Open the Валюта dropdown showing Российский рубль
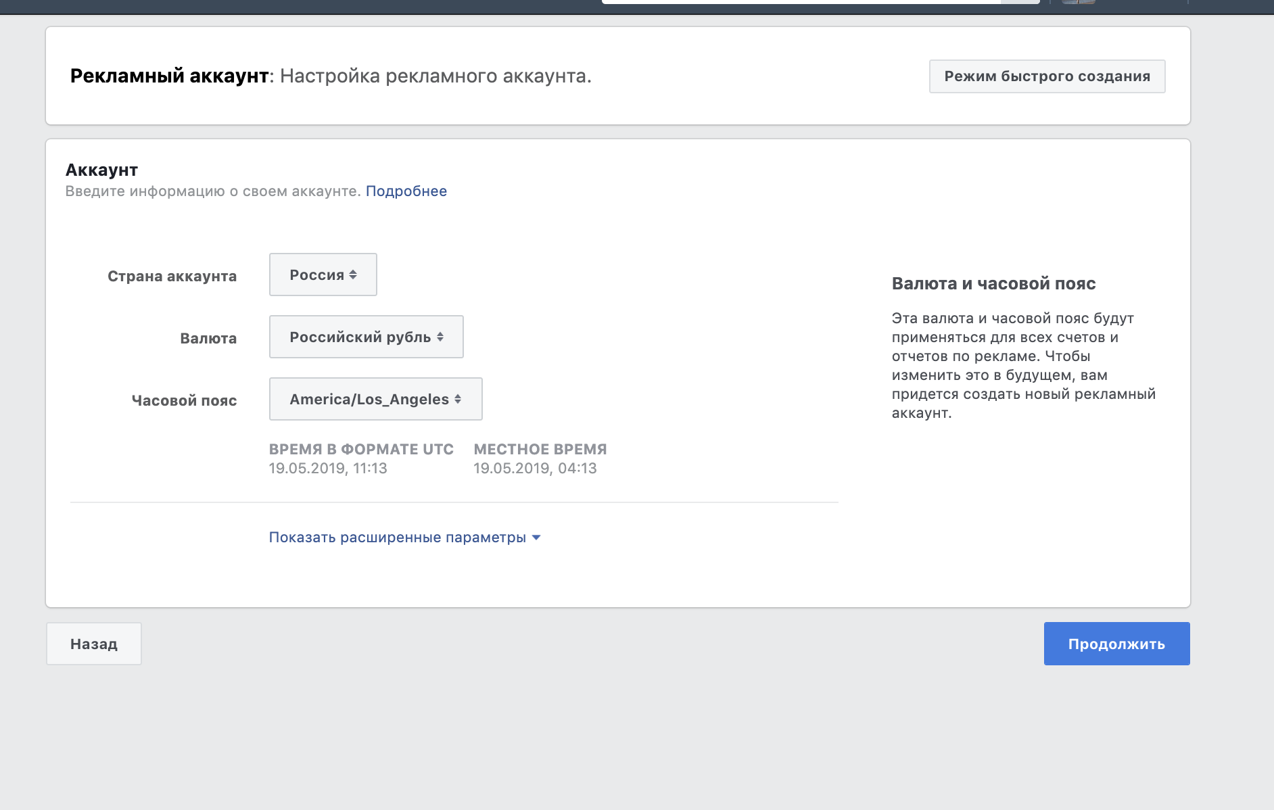This screenshot has height=810, width=1274. coord(367,337)
